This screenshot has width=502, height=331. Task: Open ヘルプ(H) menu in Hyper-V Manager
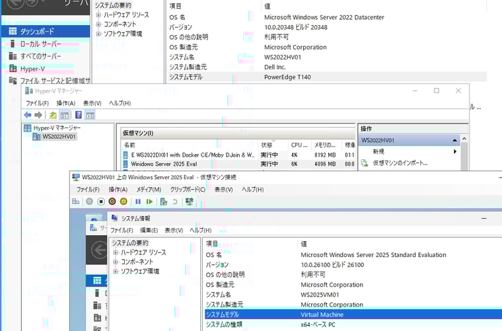pyautogui.click(x=120, y=103)
